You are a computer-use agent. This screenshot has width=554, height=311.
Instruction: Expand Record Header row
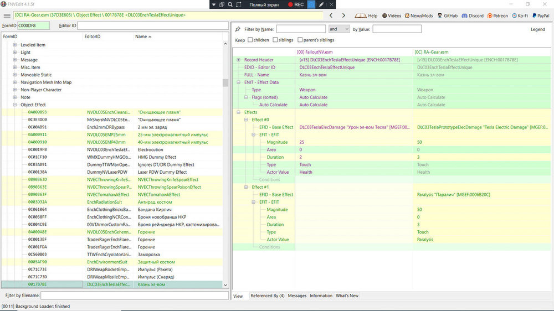238,60
